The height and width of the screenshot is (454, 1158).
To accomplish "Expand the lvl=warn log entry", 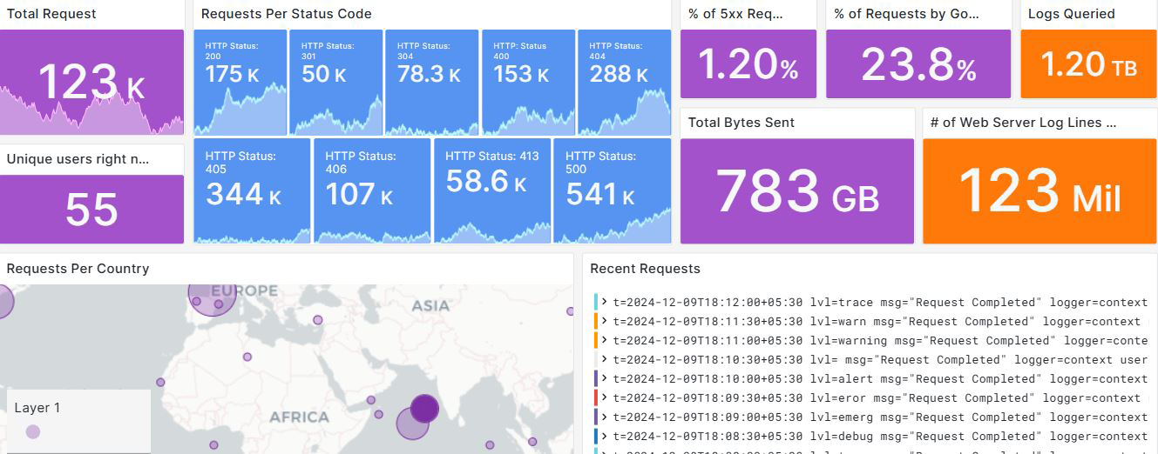I will [605, 322].
